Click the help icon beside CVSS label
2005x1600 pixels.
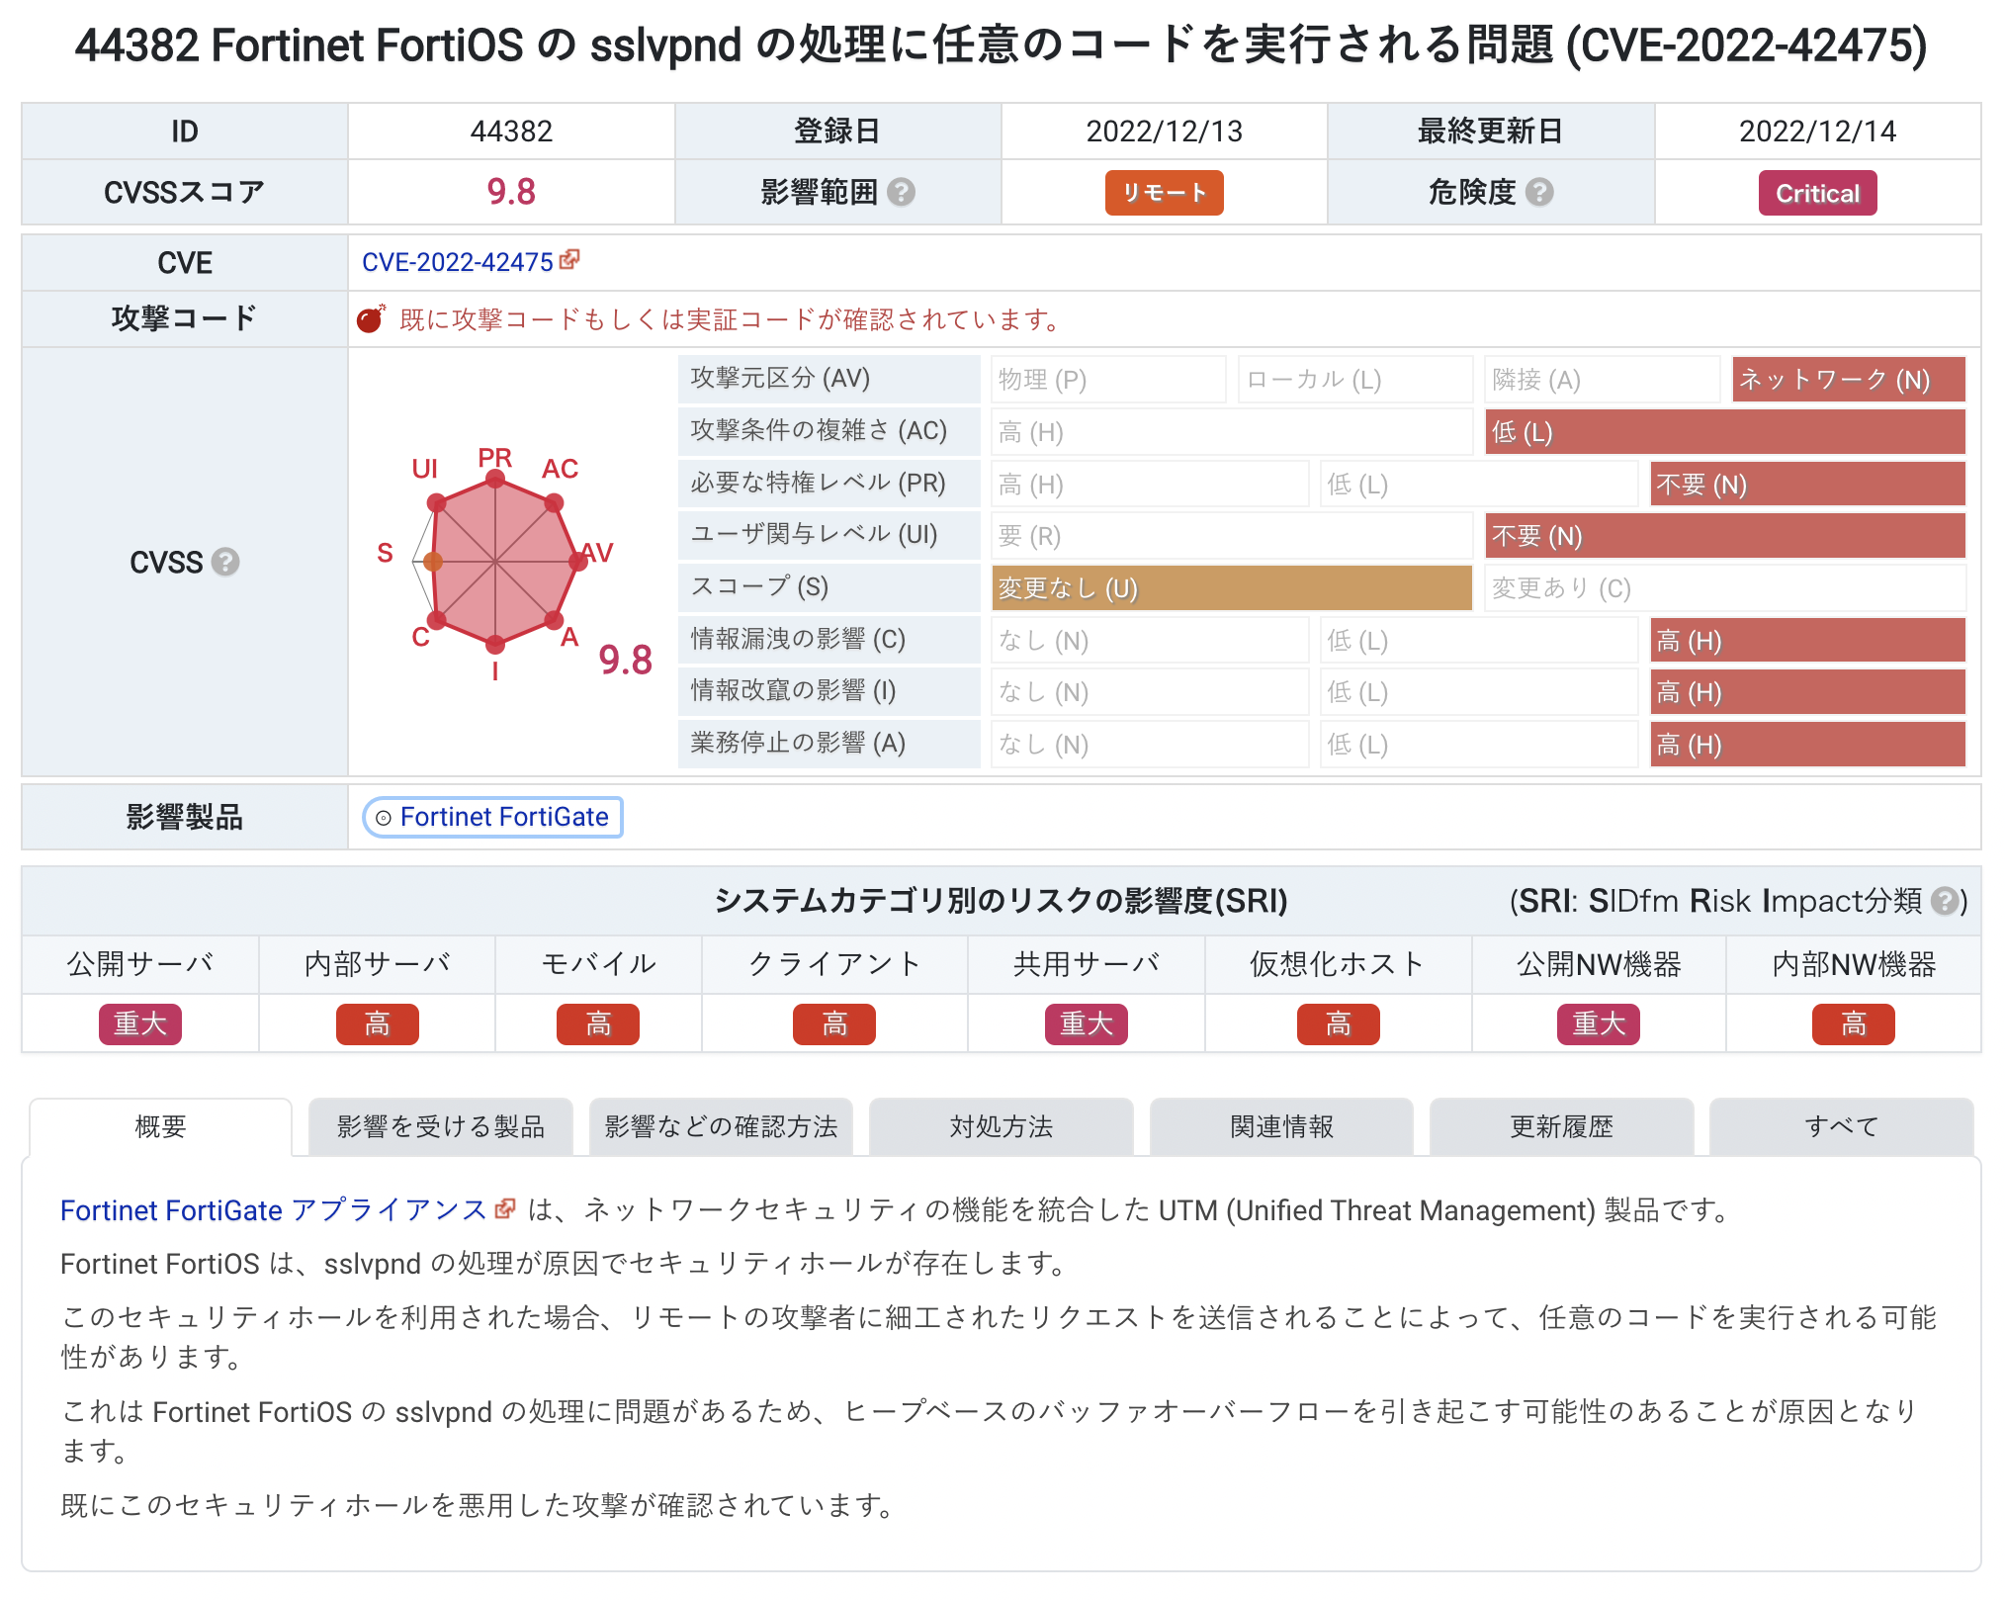(225, 562)
